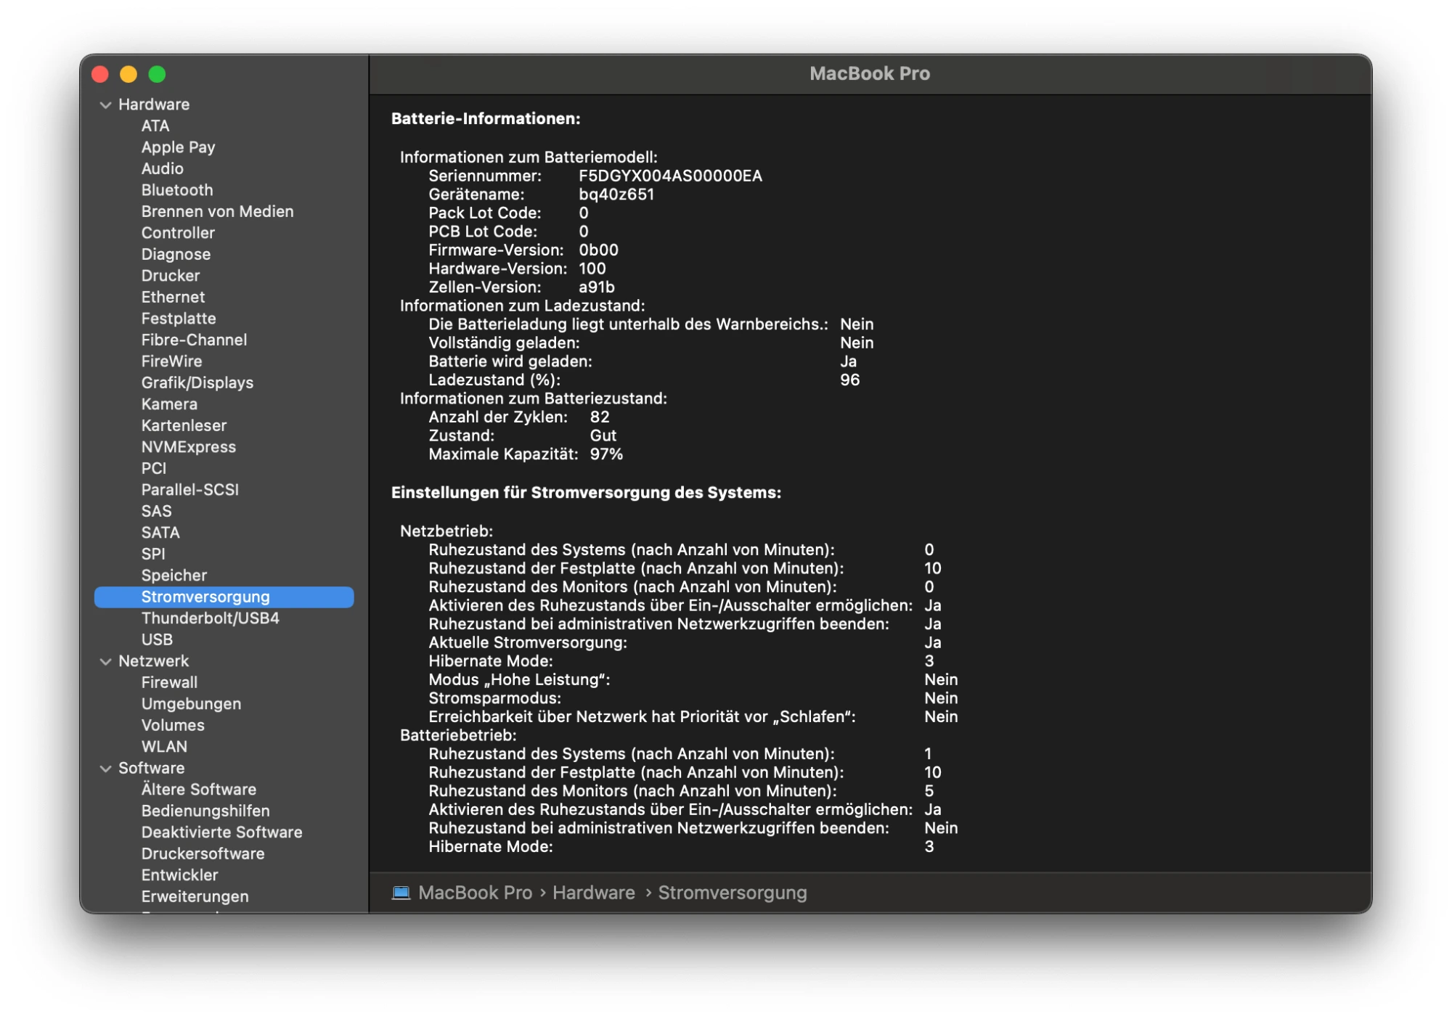This screenshot has height=1019, width=1452.
Task: Open the NVMExpress entry
Action: [189, 447]
